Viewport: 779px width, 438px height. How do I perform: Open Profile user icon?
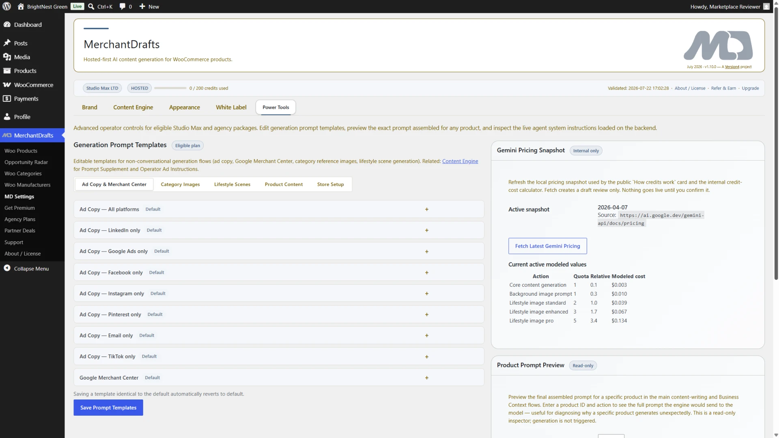click(x=7, y=117)
